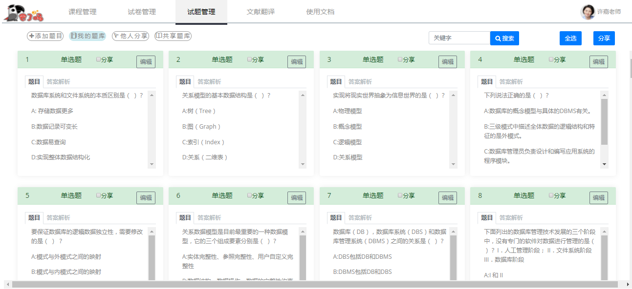Switch to 答案解析 tab in question 6
Screen dimensions: 632x289
209,218
